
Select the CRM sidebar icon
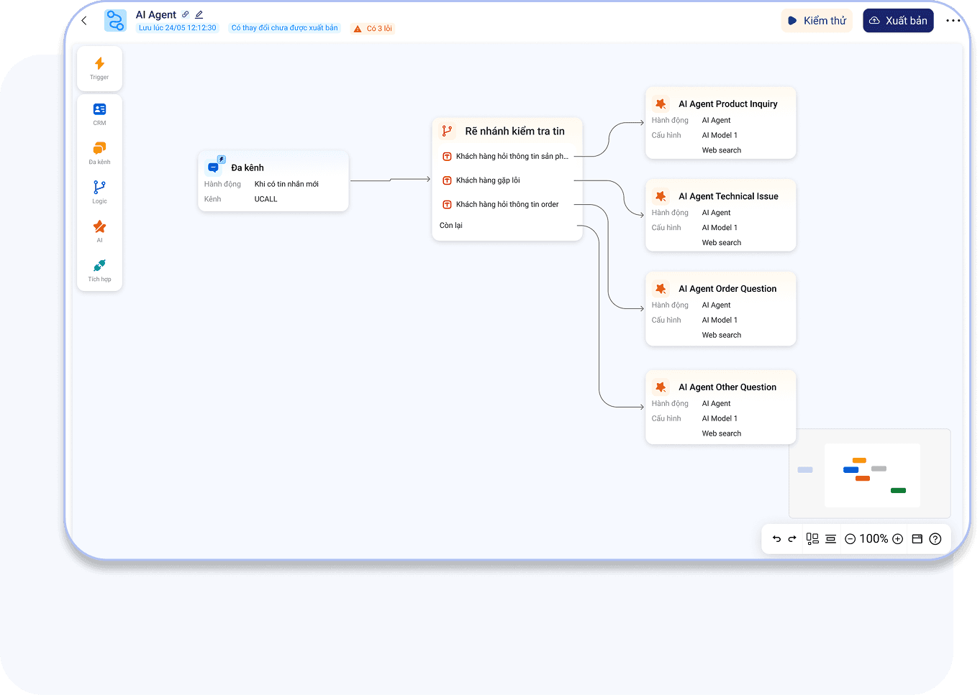(x=99, y=114)
